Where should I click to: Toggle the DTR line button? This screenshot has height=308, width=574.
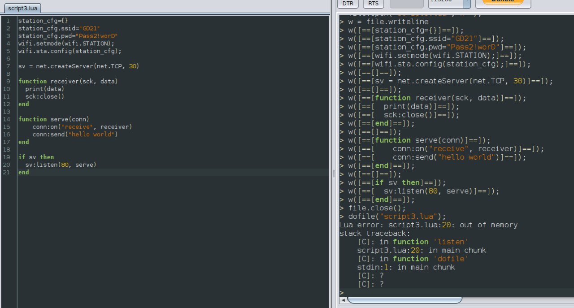[348, 4]
